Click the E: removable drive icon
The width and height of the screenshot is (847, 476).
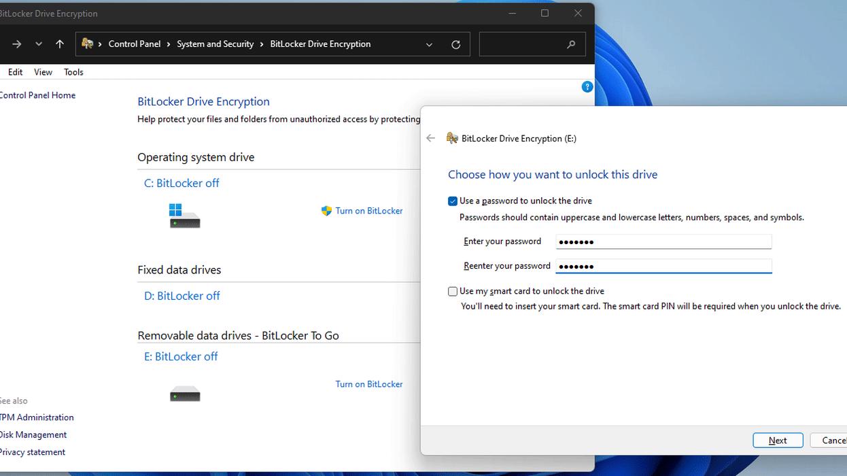click(x=184, y=394)
